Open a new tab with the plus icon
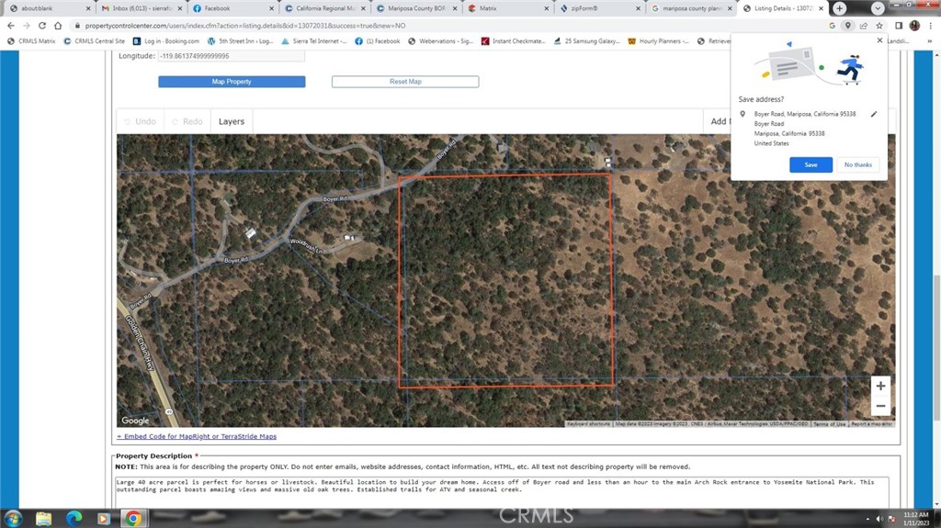Screen dimensions: 941x528 pyautogui.click(x=840, y=8)
